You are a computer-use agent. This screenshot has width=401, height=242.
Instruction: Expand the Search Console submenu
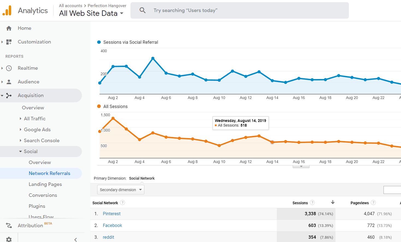(20, 141)
